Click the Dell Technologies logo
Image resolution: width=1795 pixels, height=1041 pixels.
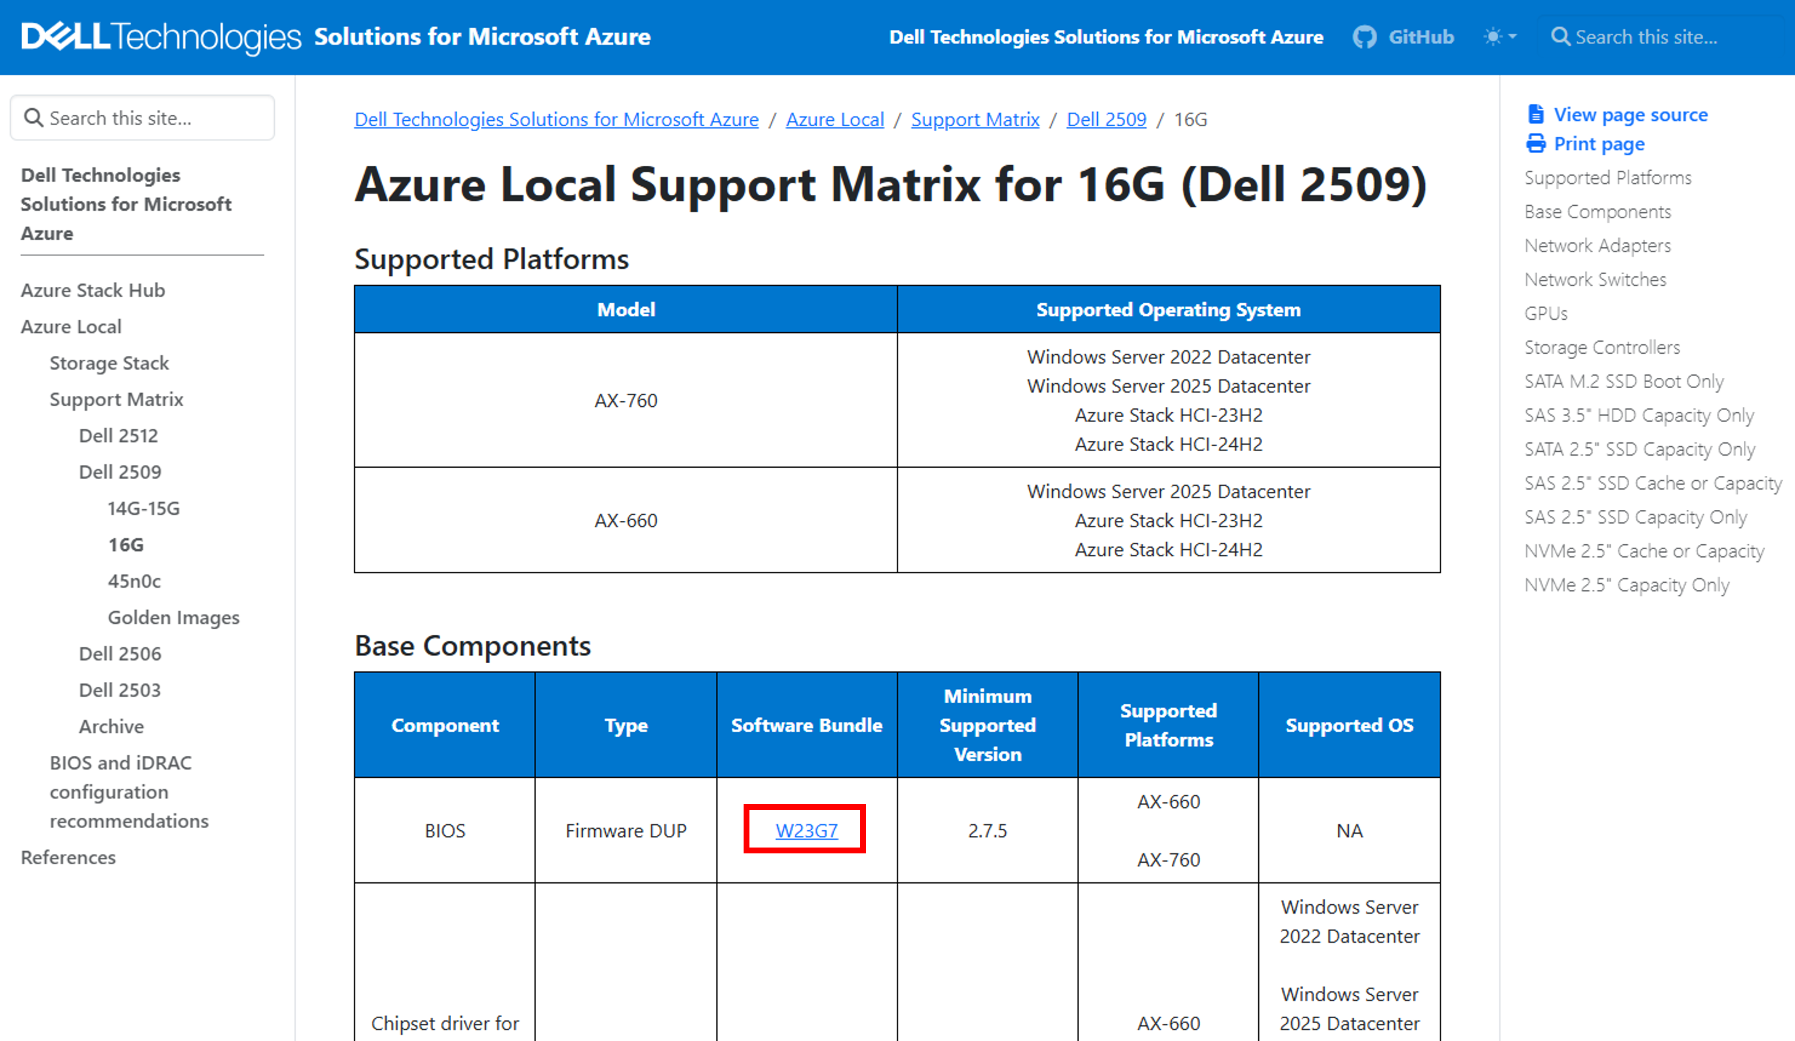161,37
